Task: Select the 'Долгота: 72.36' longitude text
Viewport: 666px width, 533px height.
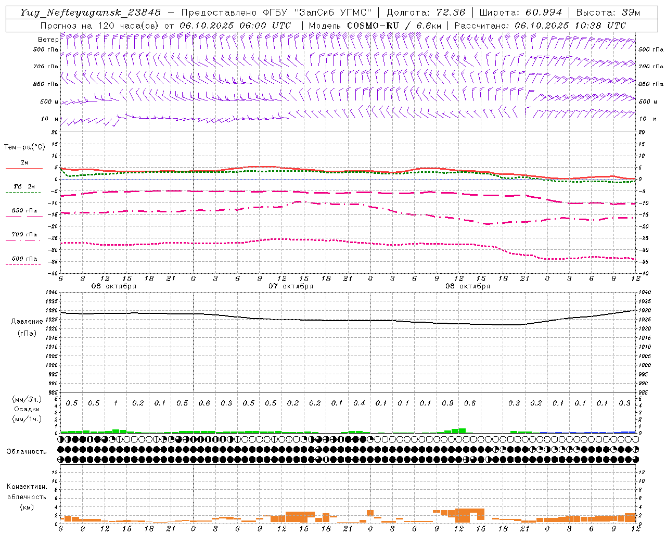Action: (426, 12)
